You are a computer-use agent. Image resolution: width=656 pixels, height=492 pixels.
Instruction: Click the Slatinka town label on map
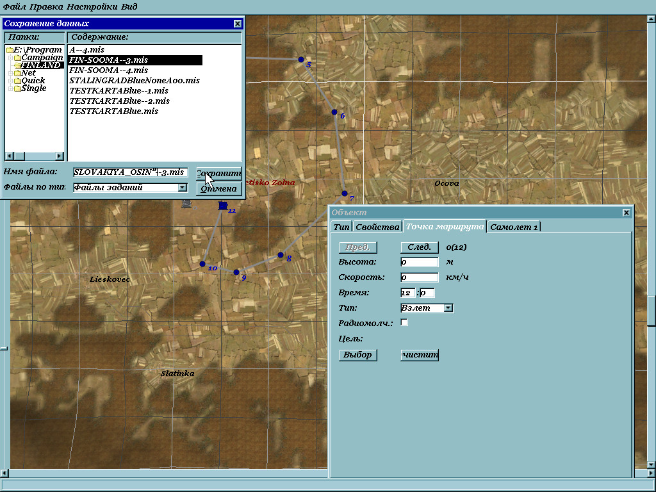click(x=177, y=373)
